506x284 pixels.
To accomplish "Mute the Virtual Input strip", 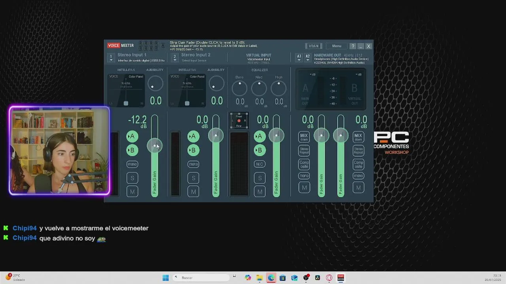I will click(x=259, y=192).
